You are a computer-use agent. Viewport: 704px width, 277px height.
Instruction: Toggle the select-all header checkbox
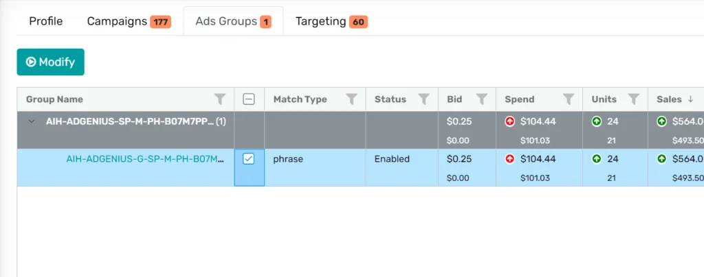click(x=249, y=99)
